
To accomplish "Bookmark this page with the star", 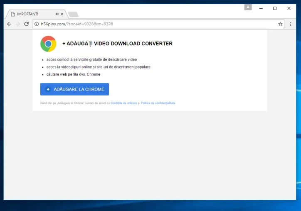I will coord(280,24).
